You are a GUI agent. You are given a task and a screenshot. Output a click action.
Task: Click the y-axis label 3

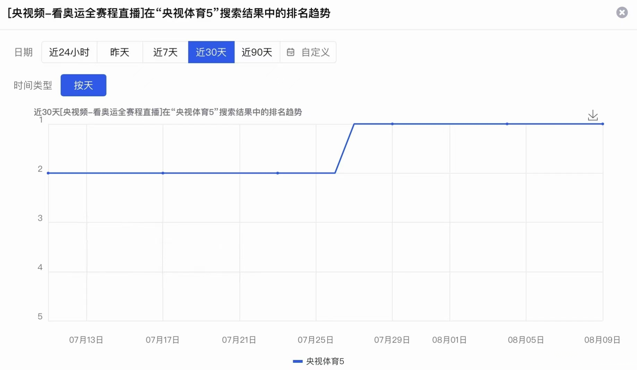pyautogui.click(x=40, y=218)
